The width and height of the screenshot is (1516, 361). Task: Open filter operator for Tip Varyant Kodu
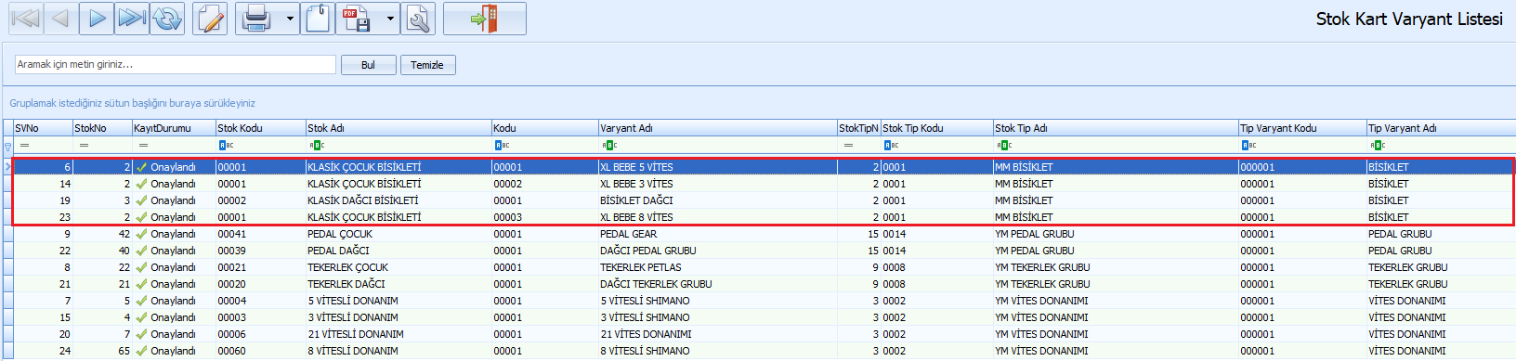1248,146
